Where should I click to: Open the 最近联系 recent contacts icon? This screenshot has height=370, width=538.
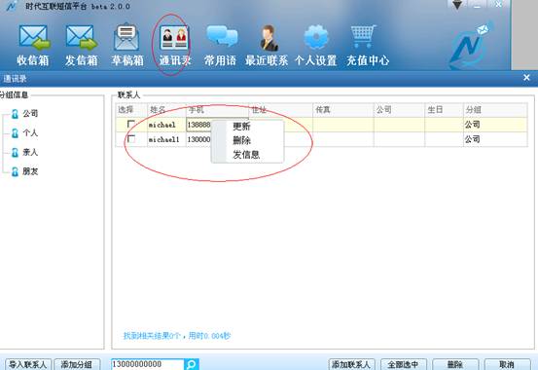tap(268, 38)
